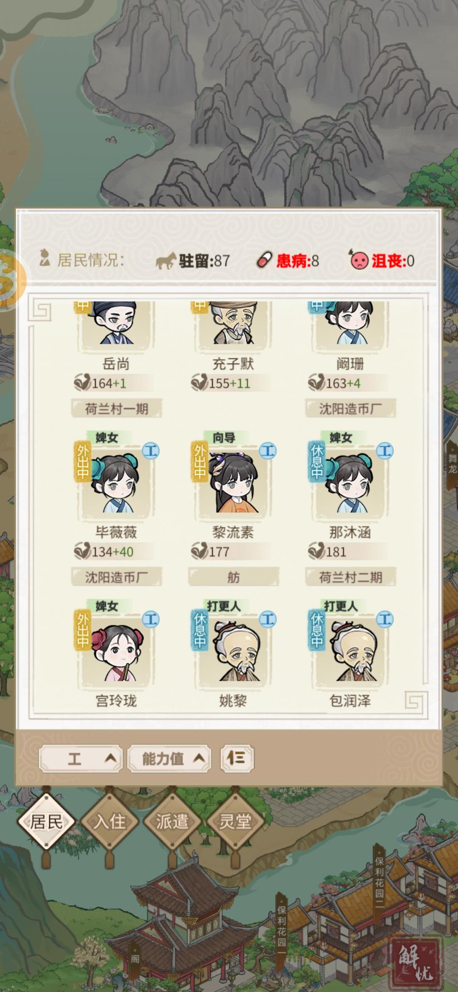
Task: Click the 工 badge on 那沐涵
Action: [385, 451]
